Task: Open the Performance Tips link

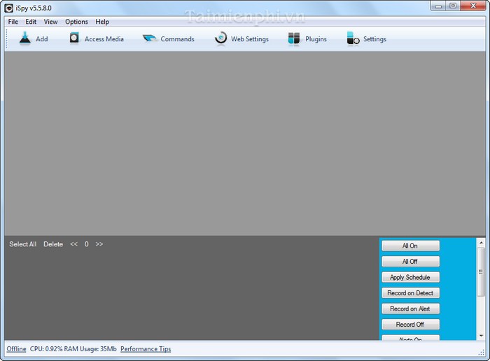Action: [x=146, y=348]
